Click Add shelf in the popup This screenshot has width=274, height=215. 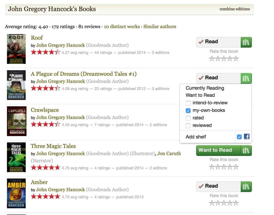(196, 137)
